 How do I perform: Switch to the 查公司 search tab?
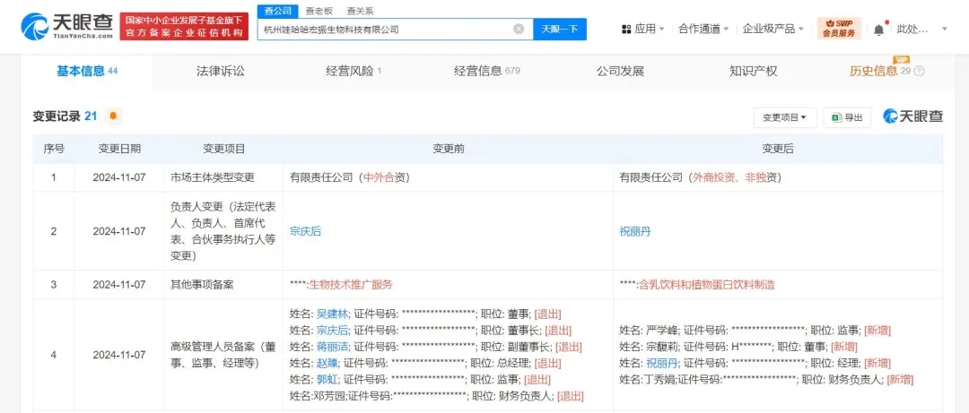pos(277,11)
